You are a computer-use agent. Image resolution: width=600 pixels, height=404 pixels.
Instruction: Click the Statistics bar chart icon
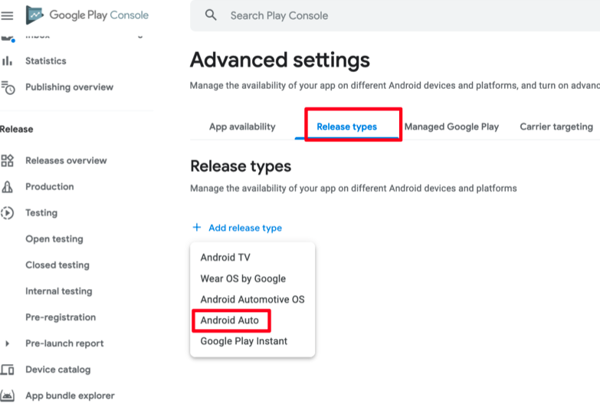point(7,61)
